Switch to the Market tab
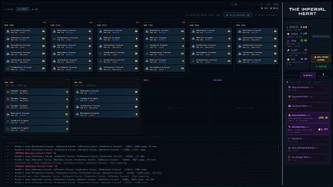Image resolution: width=333 pixels, height=187 pixels. pos(308,75)
